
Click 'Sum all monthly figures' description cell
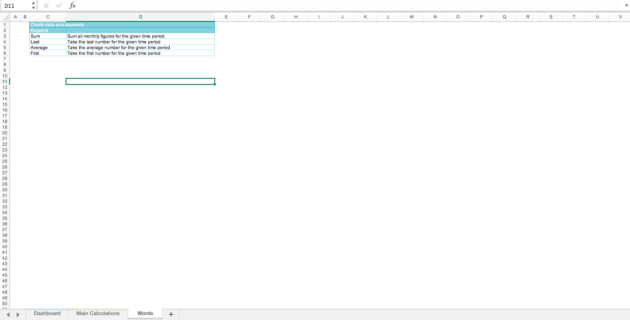140,36
